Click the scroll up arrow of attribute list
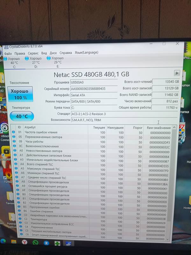 (174, 127)
